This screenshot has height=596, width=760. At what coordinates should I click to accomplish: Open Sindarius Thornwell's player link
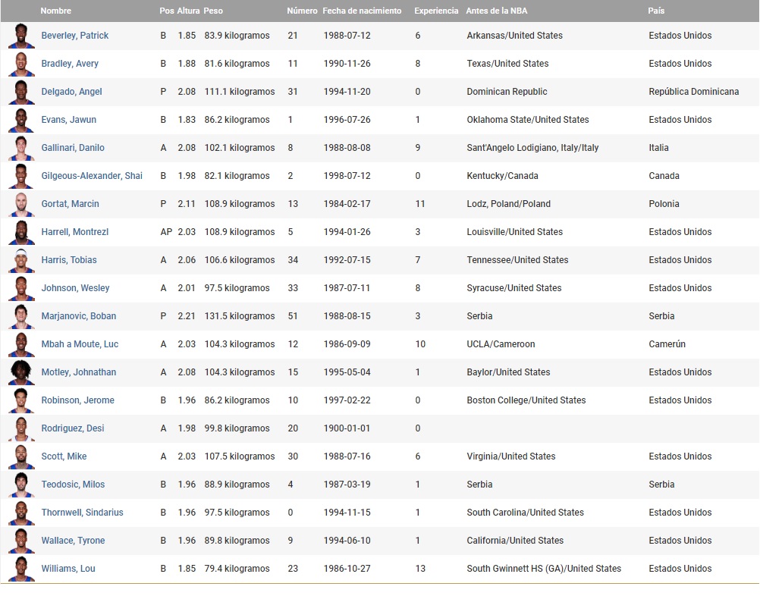point(82,513)
